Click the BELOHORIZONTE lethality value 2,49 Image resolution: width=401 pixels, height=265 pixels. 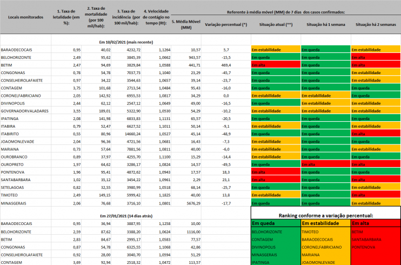click(77, 57)
